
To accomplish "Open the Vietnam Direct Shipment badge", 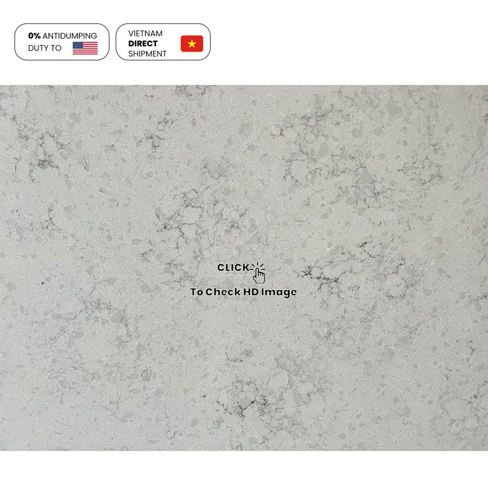I will coord(163,42).
